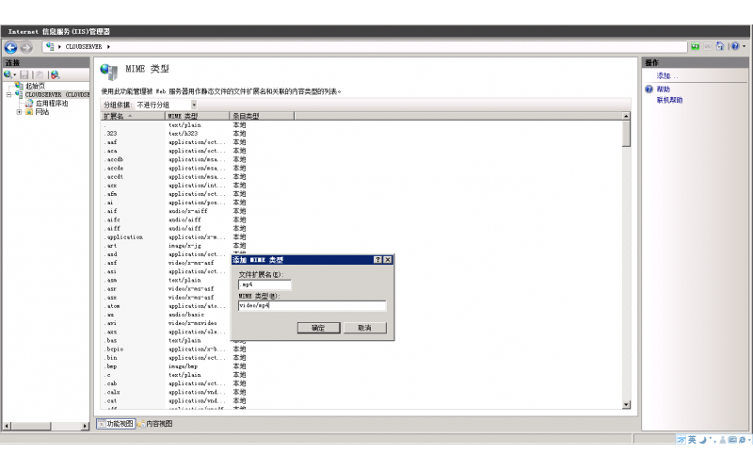Collapse the CLOUDSERVER tree node
Screen dimensions: 753x471
coord(9,94)
